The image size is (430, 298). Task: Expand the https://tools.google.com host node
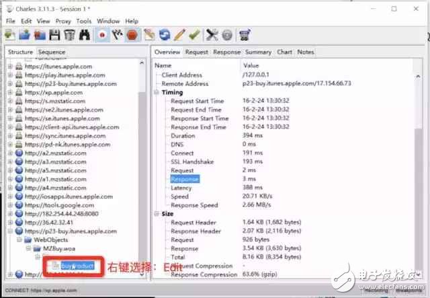[11, 205]
